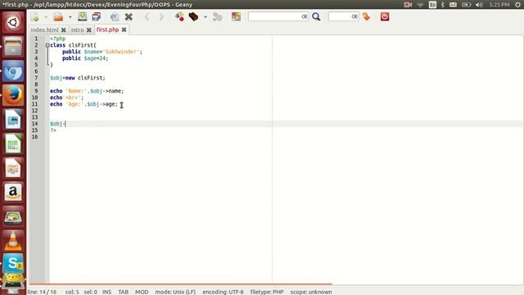Open the Build options dropdown arrow
The height and width of the screenshot is (295, 524).
206,17
